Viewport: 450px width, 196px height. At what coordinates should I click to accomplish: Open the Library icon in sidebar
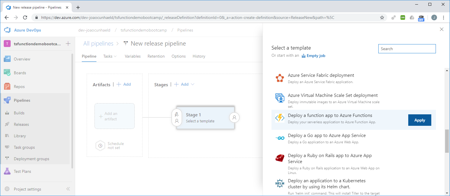[7, 136]
